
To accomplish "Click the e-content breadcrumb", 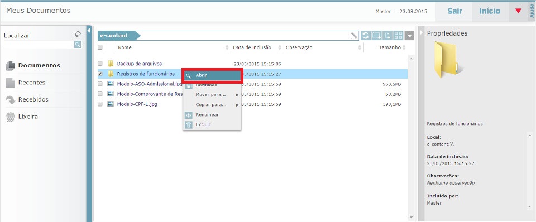I will (118, 36).
